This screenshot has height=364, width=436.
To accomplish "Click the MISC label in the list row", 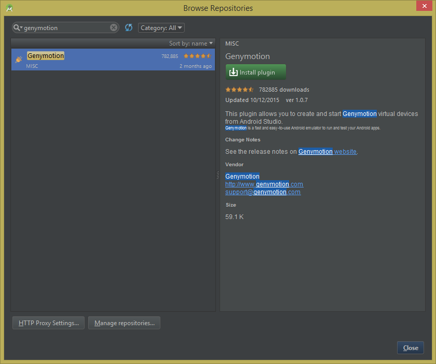I will [32, 66].
